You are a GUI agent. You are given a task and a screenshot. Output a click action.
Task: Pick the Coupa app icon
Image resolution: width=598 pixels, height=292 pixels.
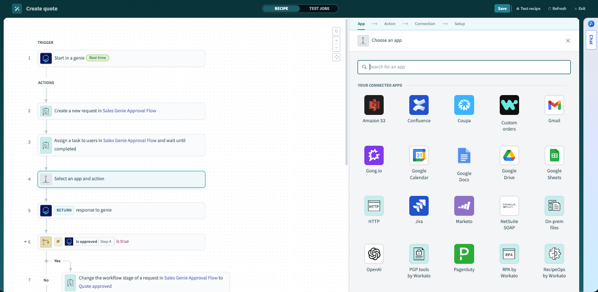464,105
